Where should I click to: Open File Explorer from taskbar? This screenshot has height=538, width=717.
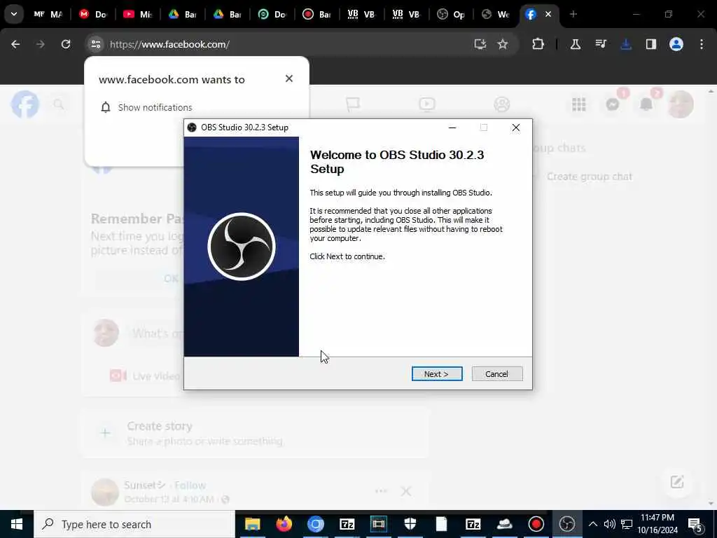coord(252,524)
